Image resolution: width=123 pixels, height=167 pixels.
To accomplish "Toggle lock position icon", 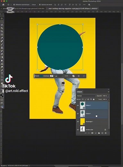I will 88,99.
